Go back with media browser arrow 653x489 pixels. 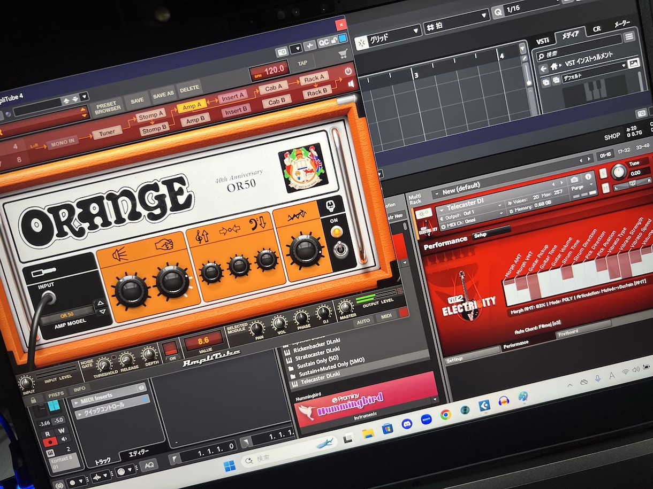click(543, 68)
